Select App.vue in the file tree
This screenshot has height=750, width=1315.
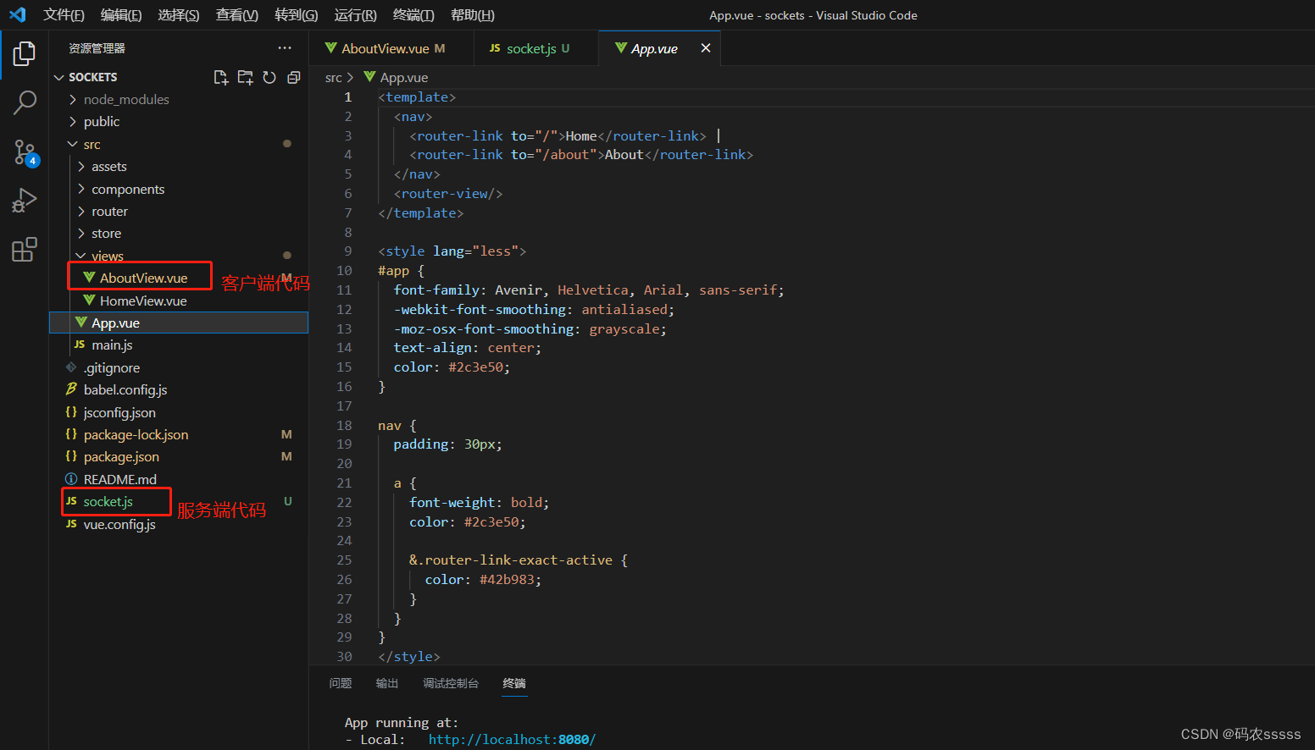pyautogui.click(x=179, y=323)
